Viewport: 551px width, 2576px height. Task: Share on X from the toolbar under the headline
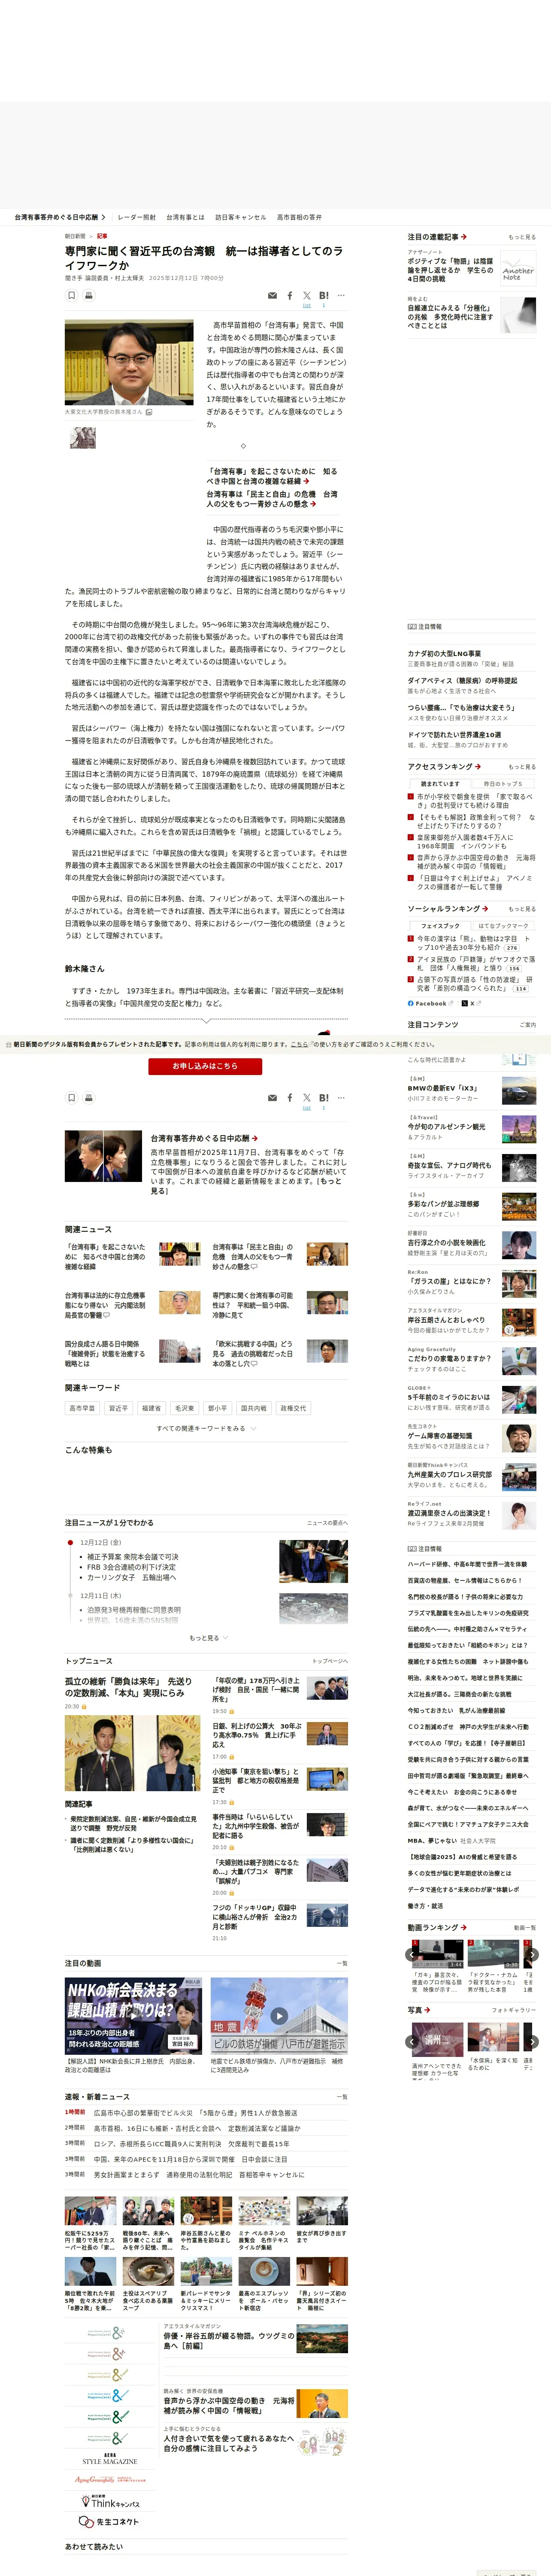pyautogui.click(x=307, y=296)
